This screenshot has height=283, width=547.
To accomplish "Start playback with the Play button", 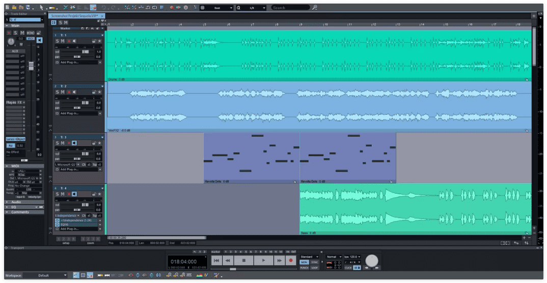I will tap(263, 260).
